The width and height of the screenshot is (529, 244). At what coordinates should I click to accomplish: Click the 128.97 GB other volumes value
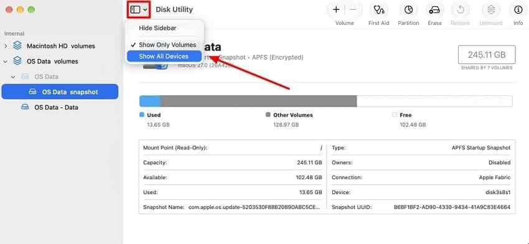(x=286, y=125)
